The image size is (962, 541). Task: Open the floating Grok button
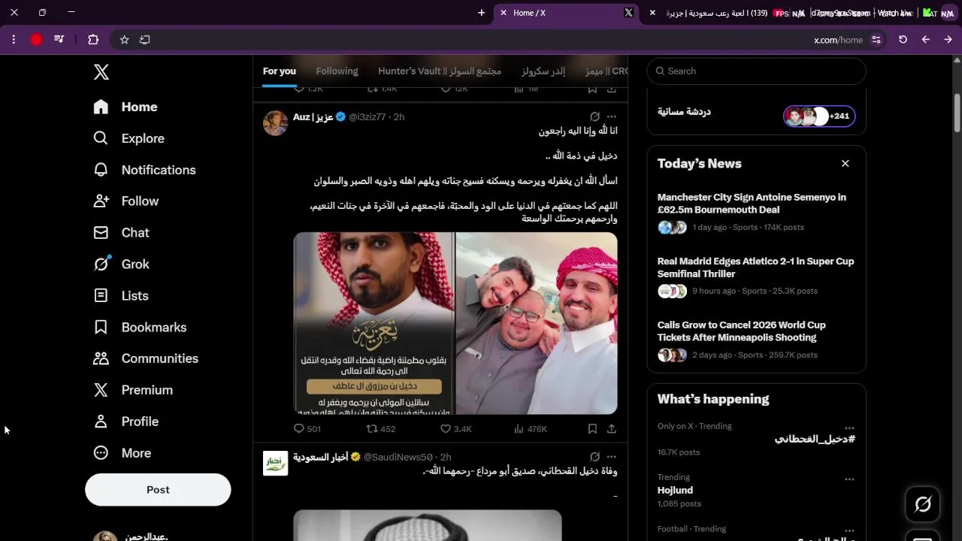[923, 504]
